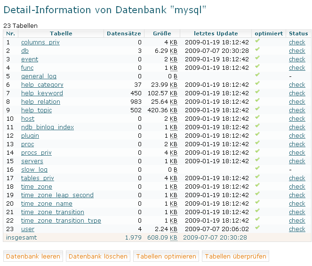Open the help_keyword table
The image size is (312, 266).
pyautogui.click(x=42, y=93)
